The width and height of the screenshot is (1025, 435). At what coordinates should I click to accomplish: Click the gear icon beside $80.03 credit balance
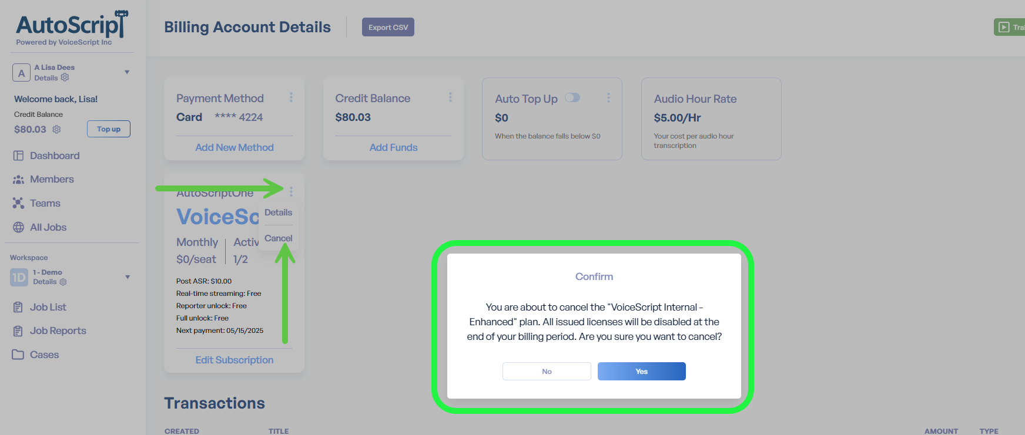click(56, 129)
